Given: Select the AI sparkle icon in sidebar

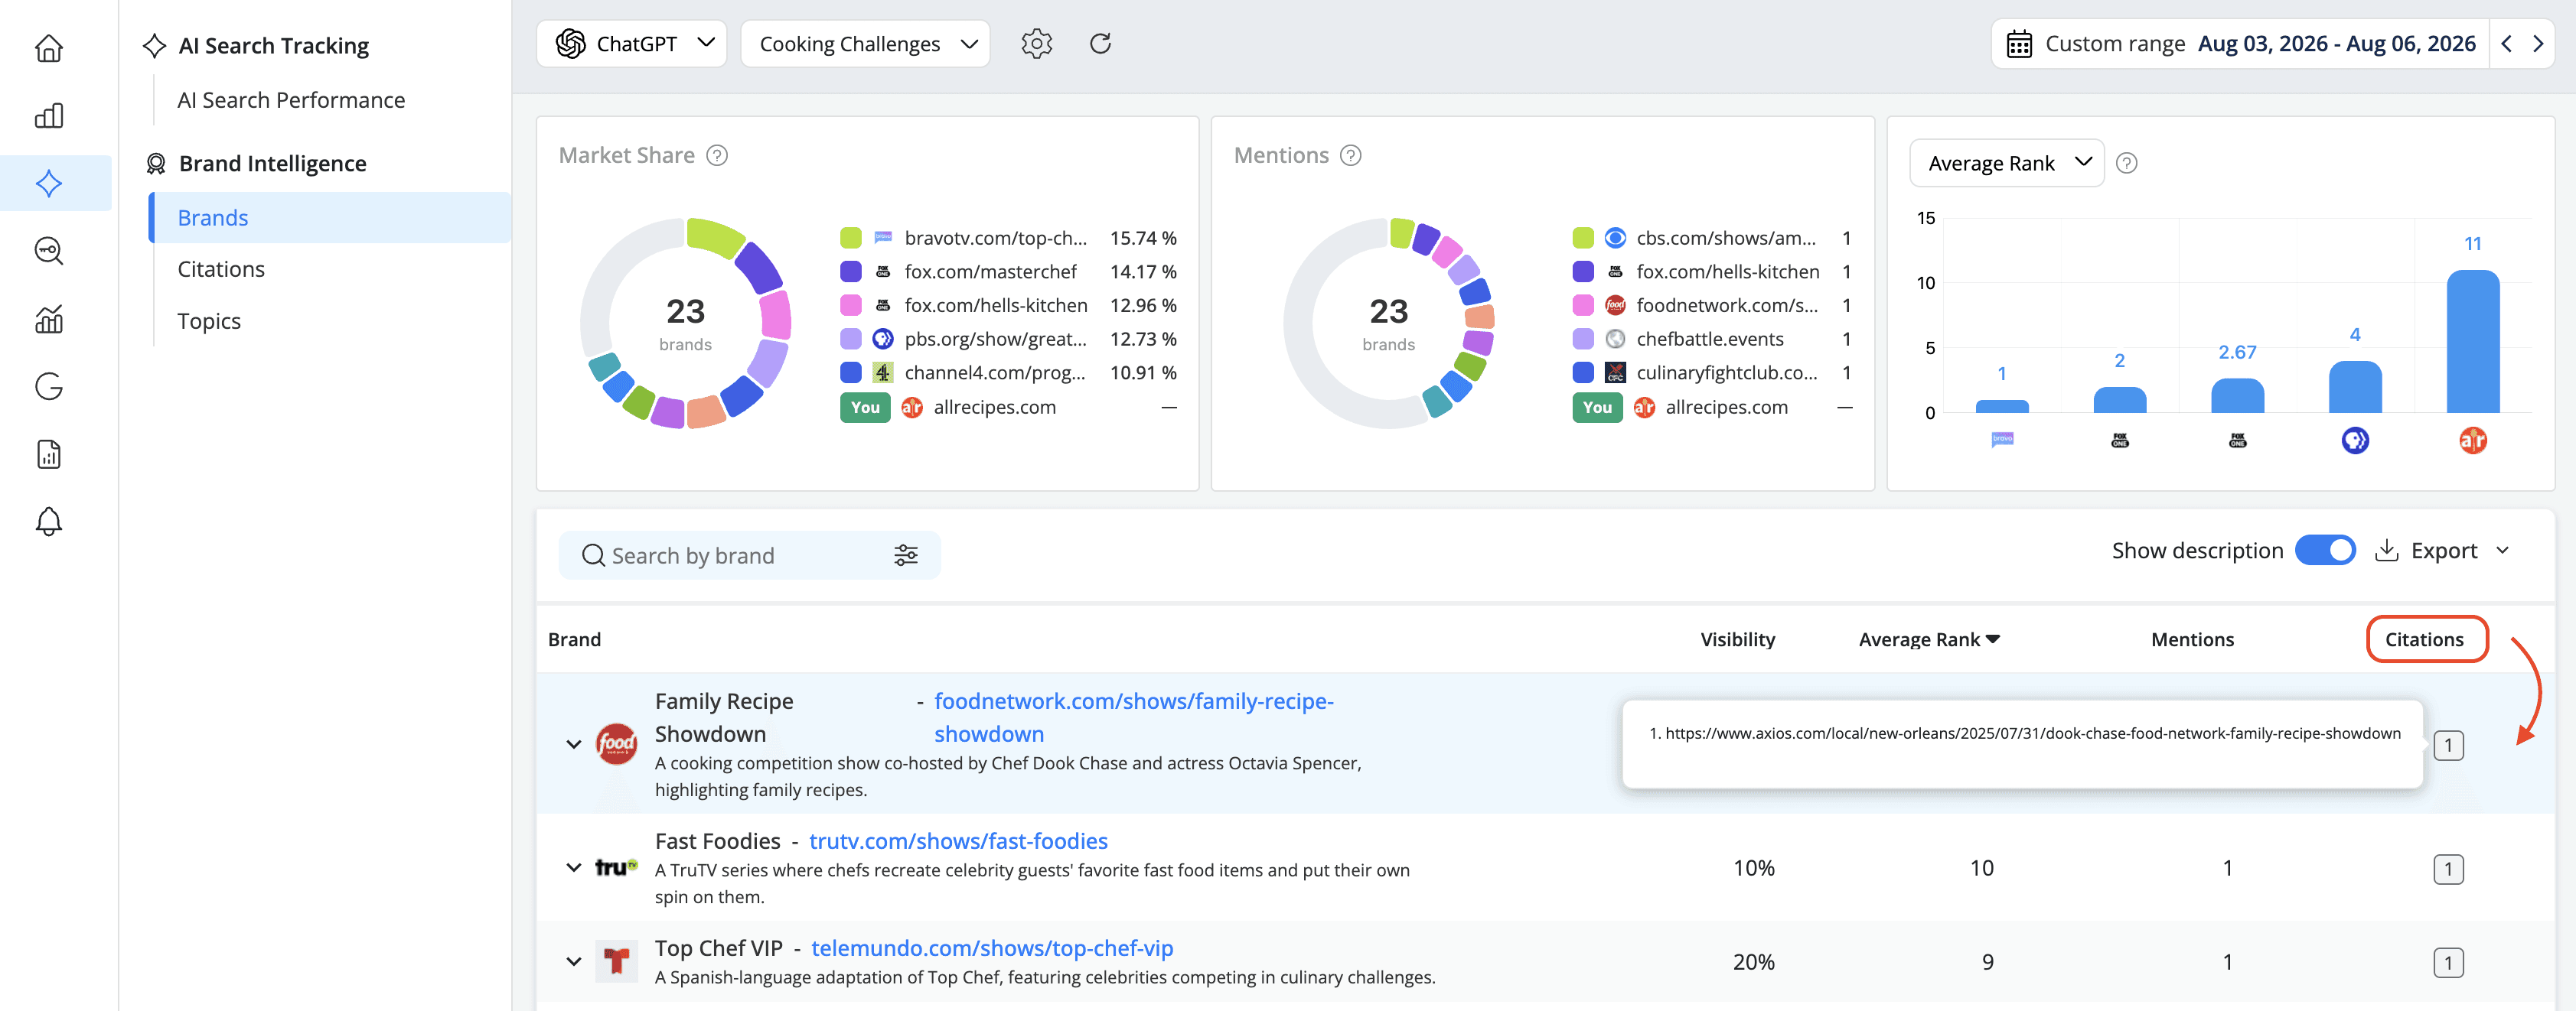Looking at the screenshot, I should (x=49, y=183).
